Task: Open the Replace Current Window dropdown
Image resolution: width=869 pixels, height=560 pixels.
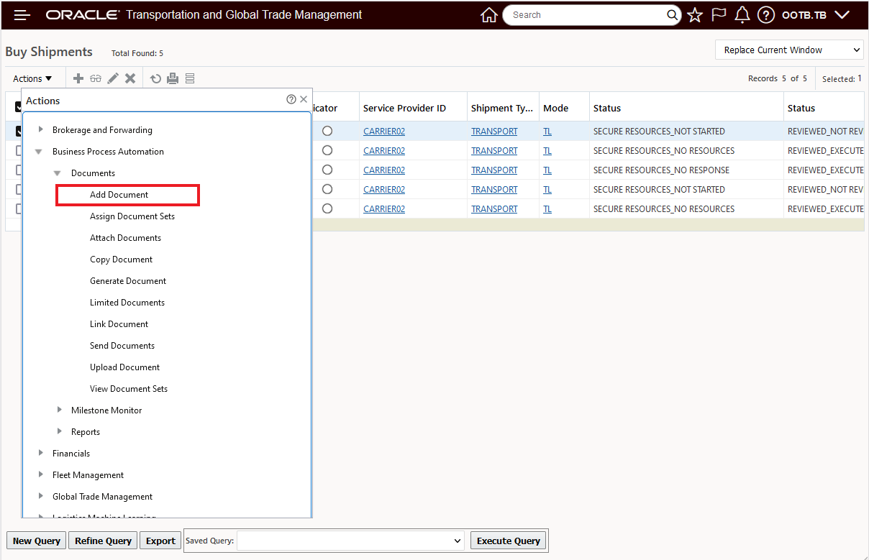Action: pos(789,50)
